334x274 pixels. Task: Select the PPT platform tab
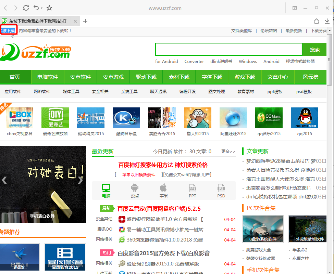point(192,191)
